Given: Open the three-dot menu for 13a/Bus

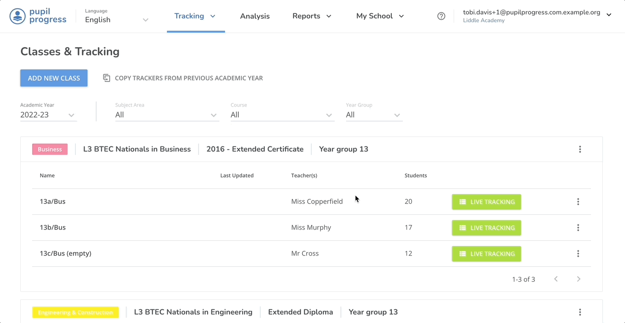Looking at the screenshot, I should (578, 202).
